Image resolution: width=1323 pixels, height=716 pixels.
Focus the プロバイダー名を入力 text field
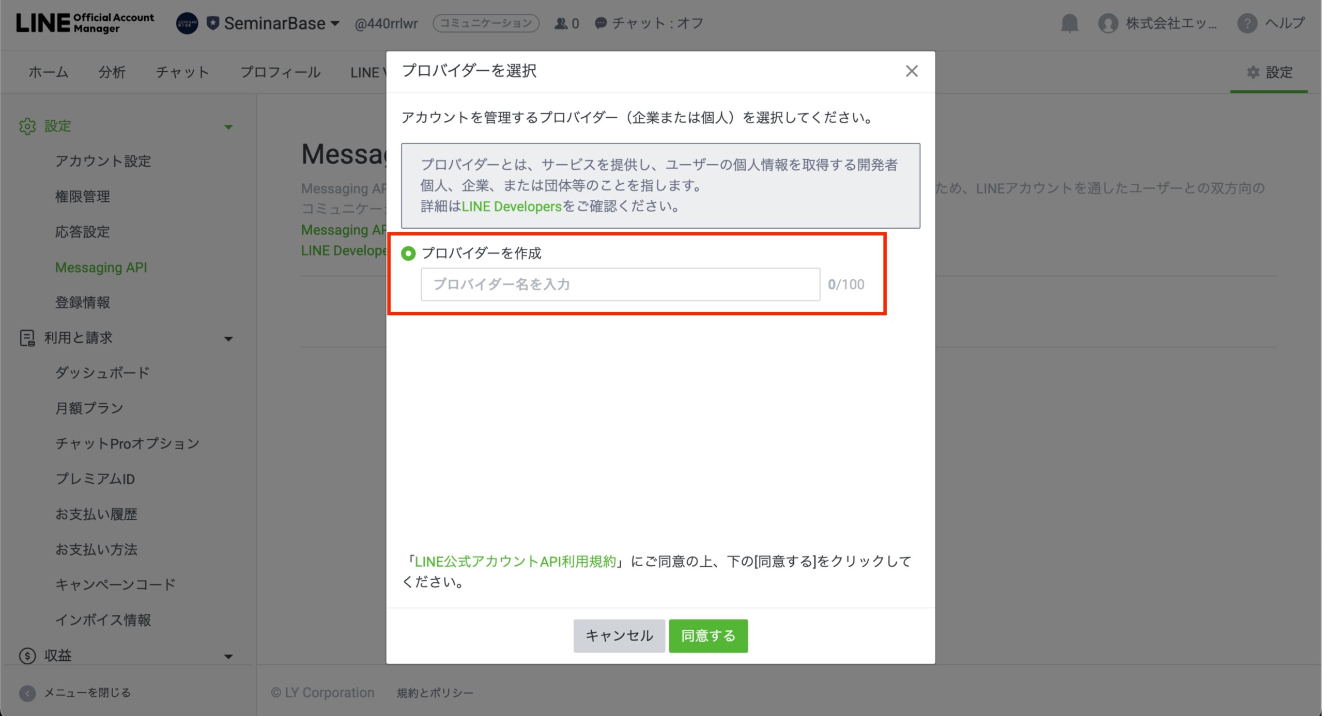pyautogui.click(x=620, y=284)
